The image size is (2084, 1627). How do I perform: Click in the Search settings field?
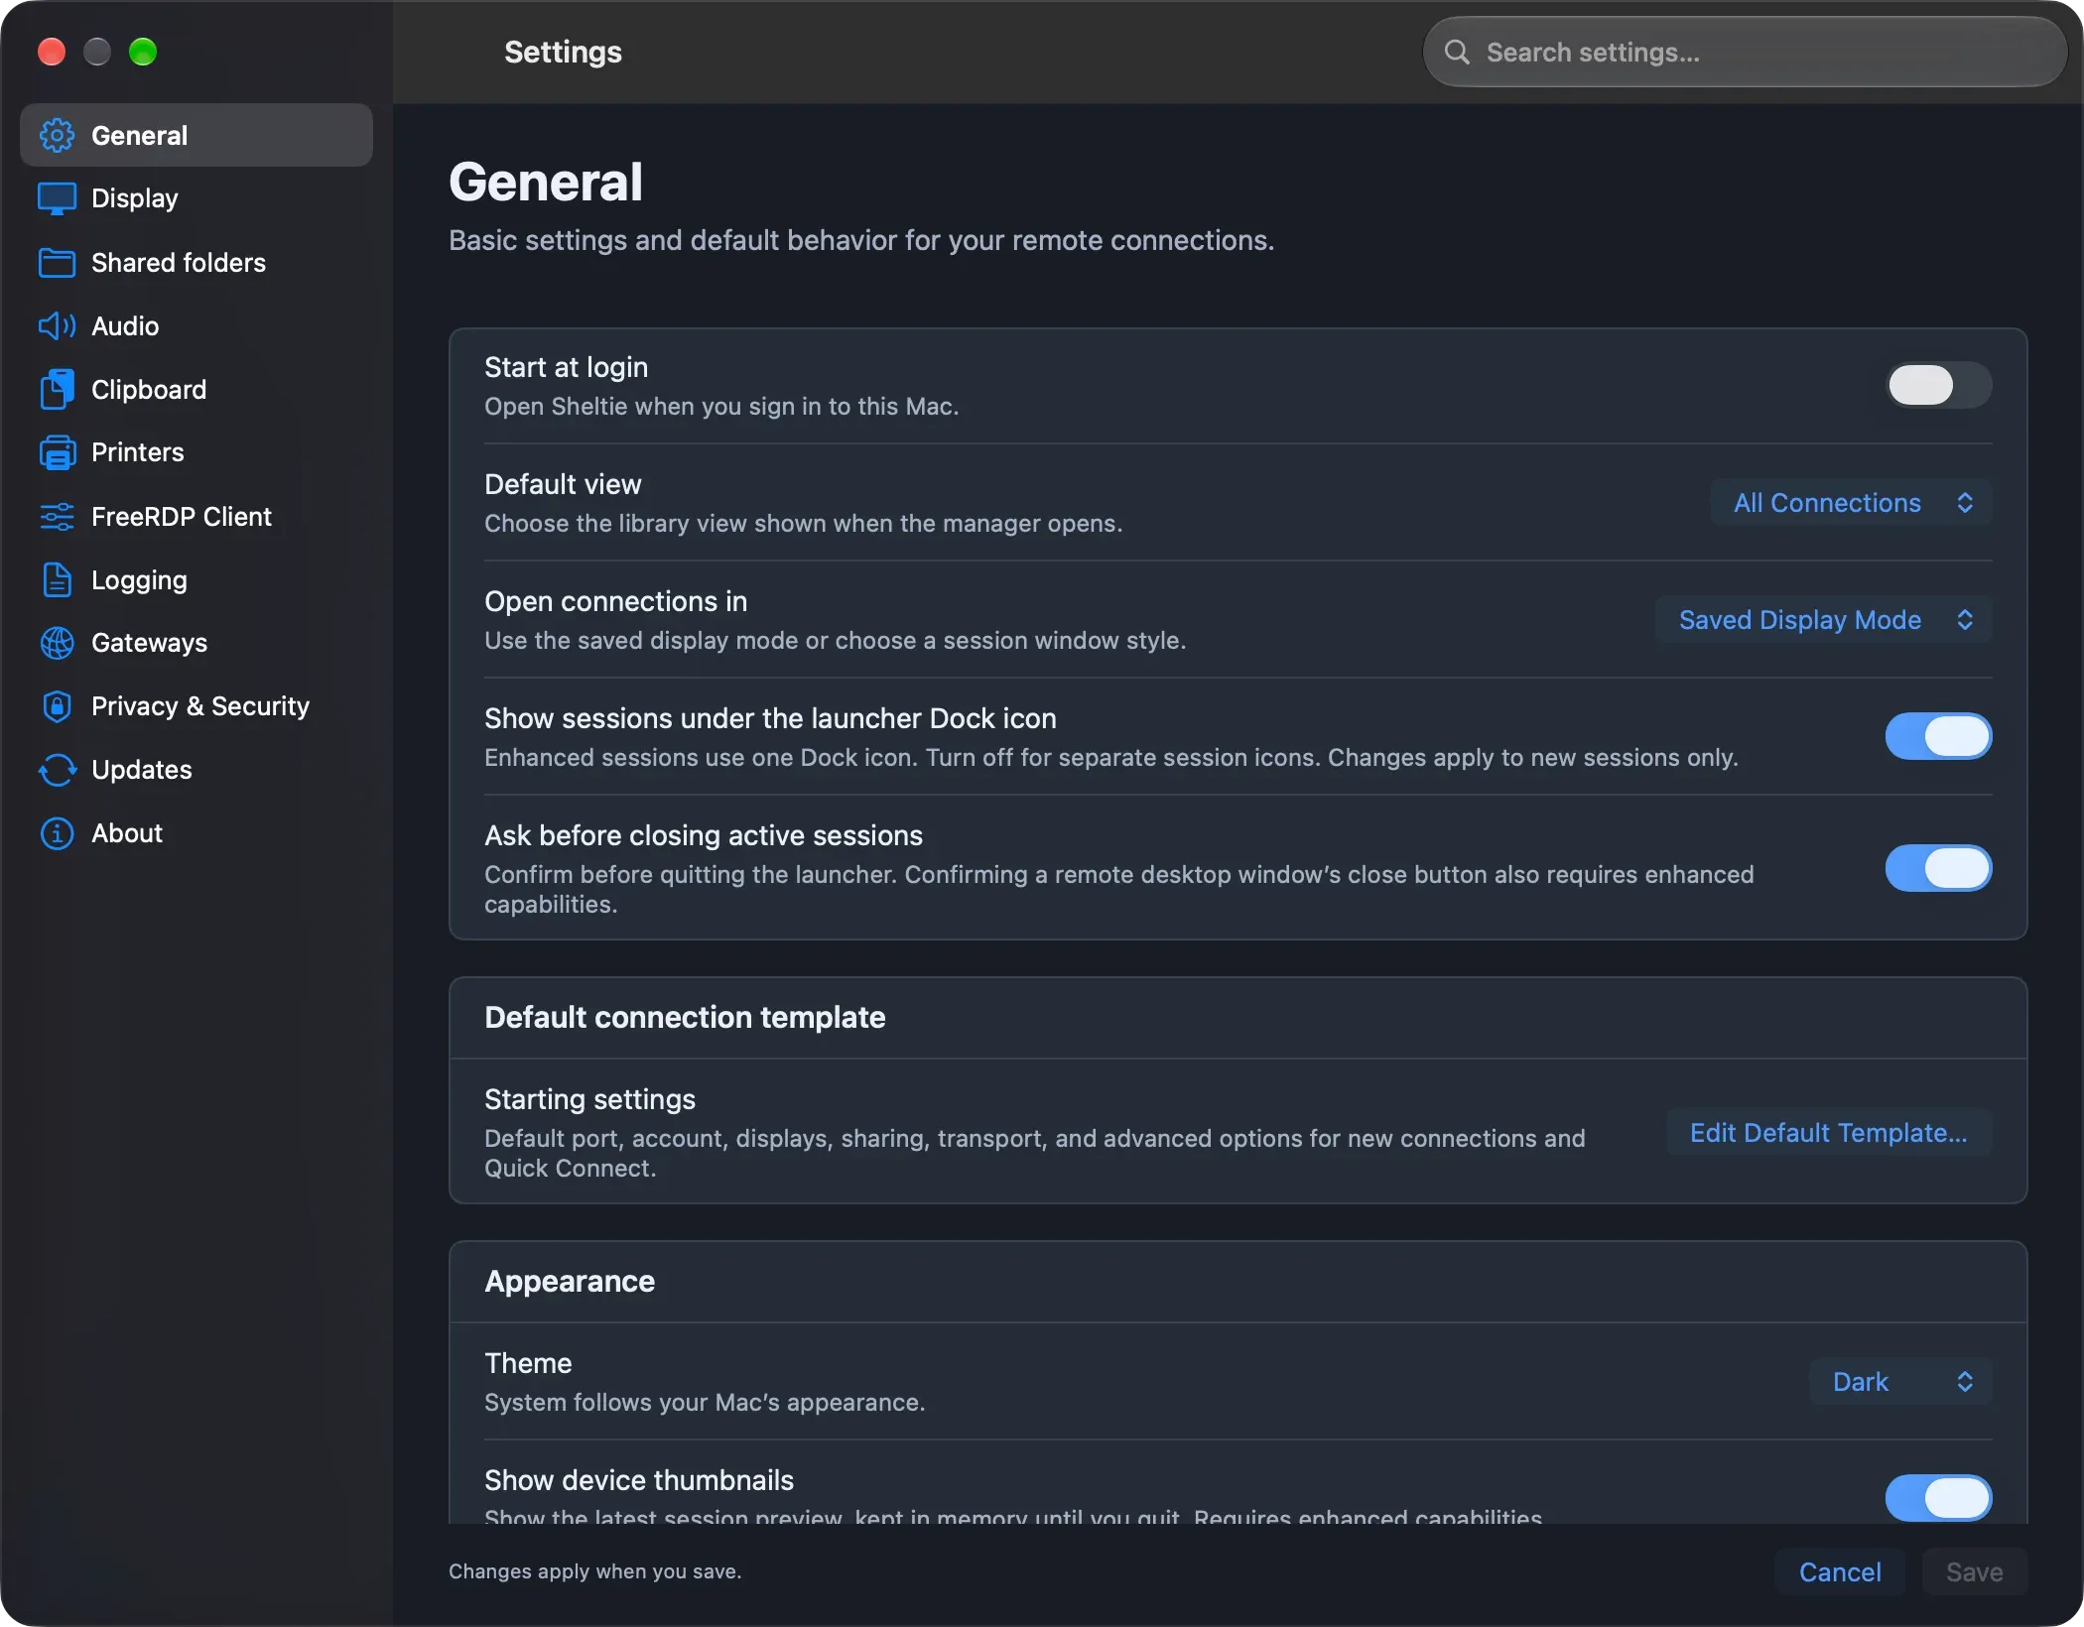tap(1745, 52)
